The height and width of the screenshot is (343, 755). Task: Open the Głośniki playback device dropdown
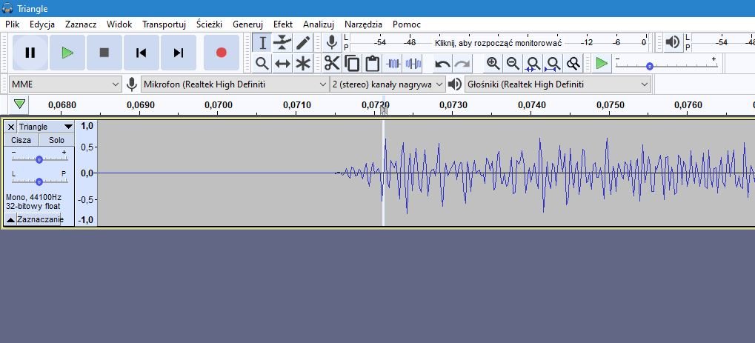558,84
